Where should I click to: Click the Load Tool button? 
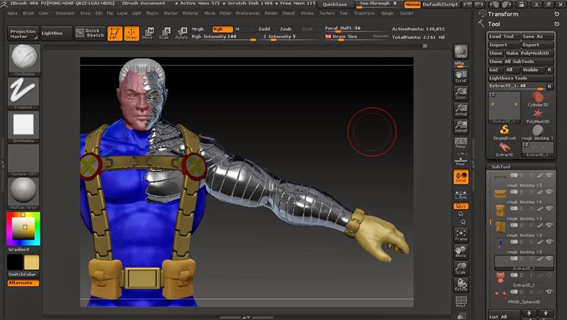click(x=504, y=37)
